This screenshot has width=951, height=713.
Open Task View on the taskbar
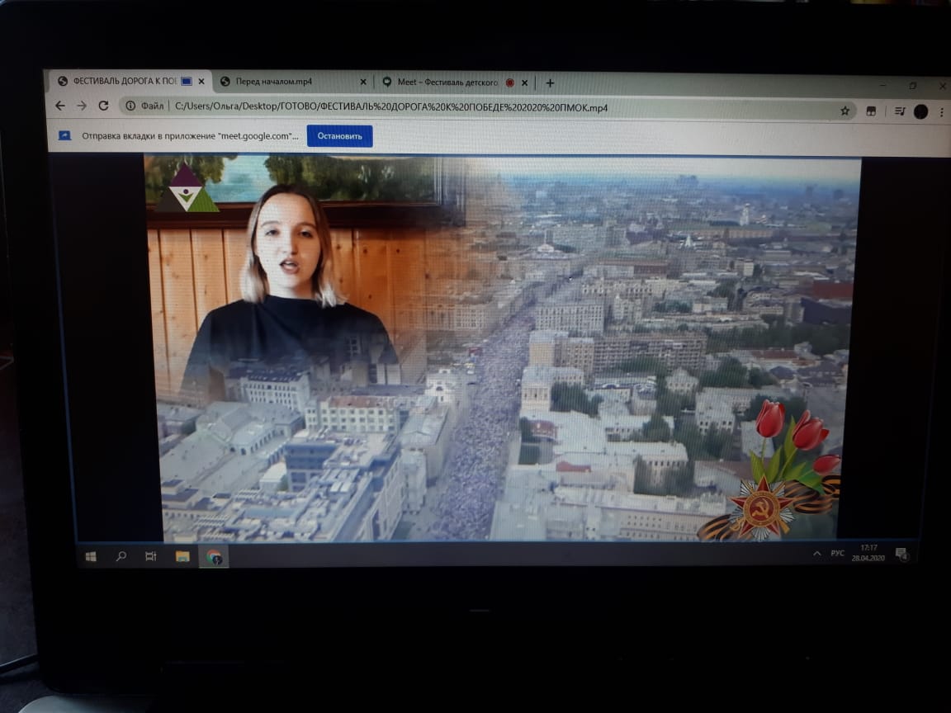(x=151, y=556)
